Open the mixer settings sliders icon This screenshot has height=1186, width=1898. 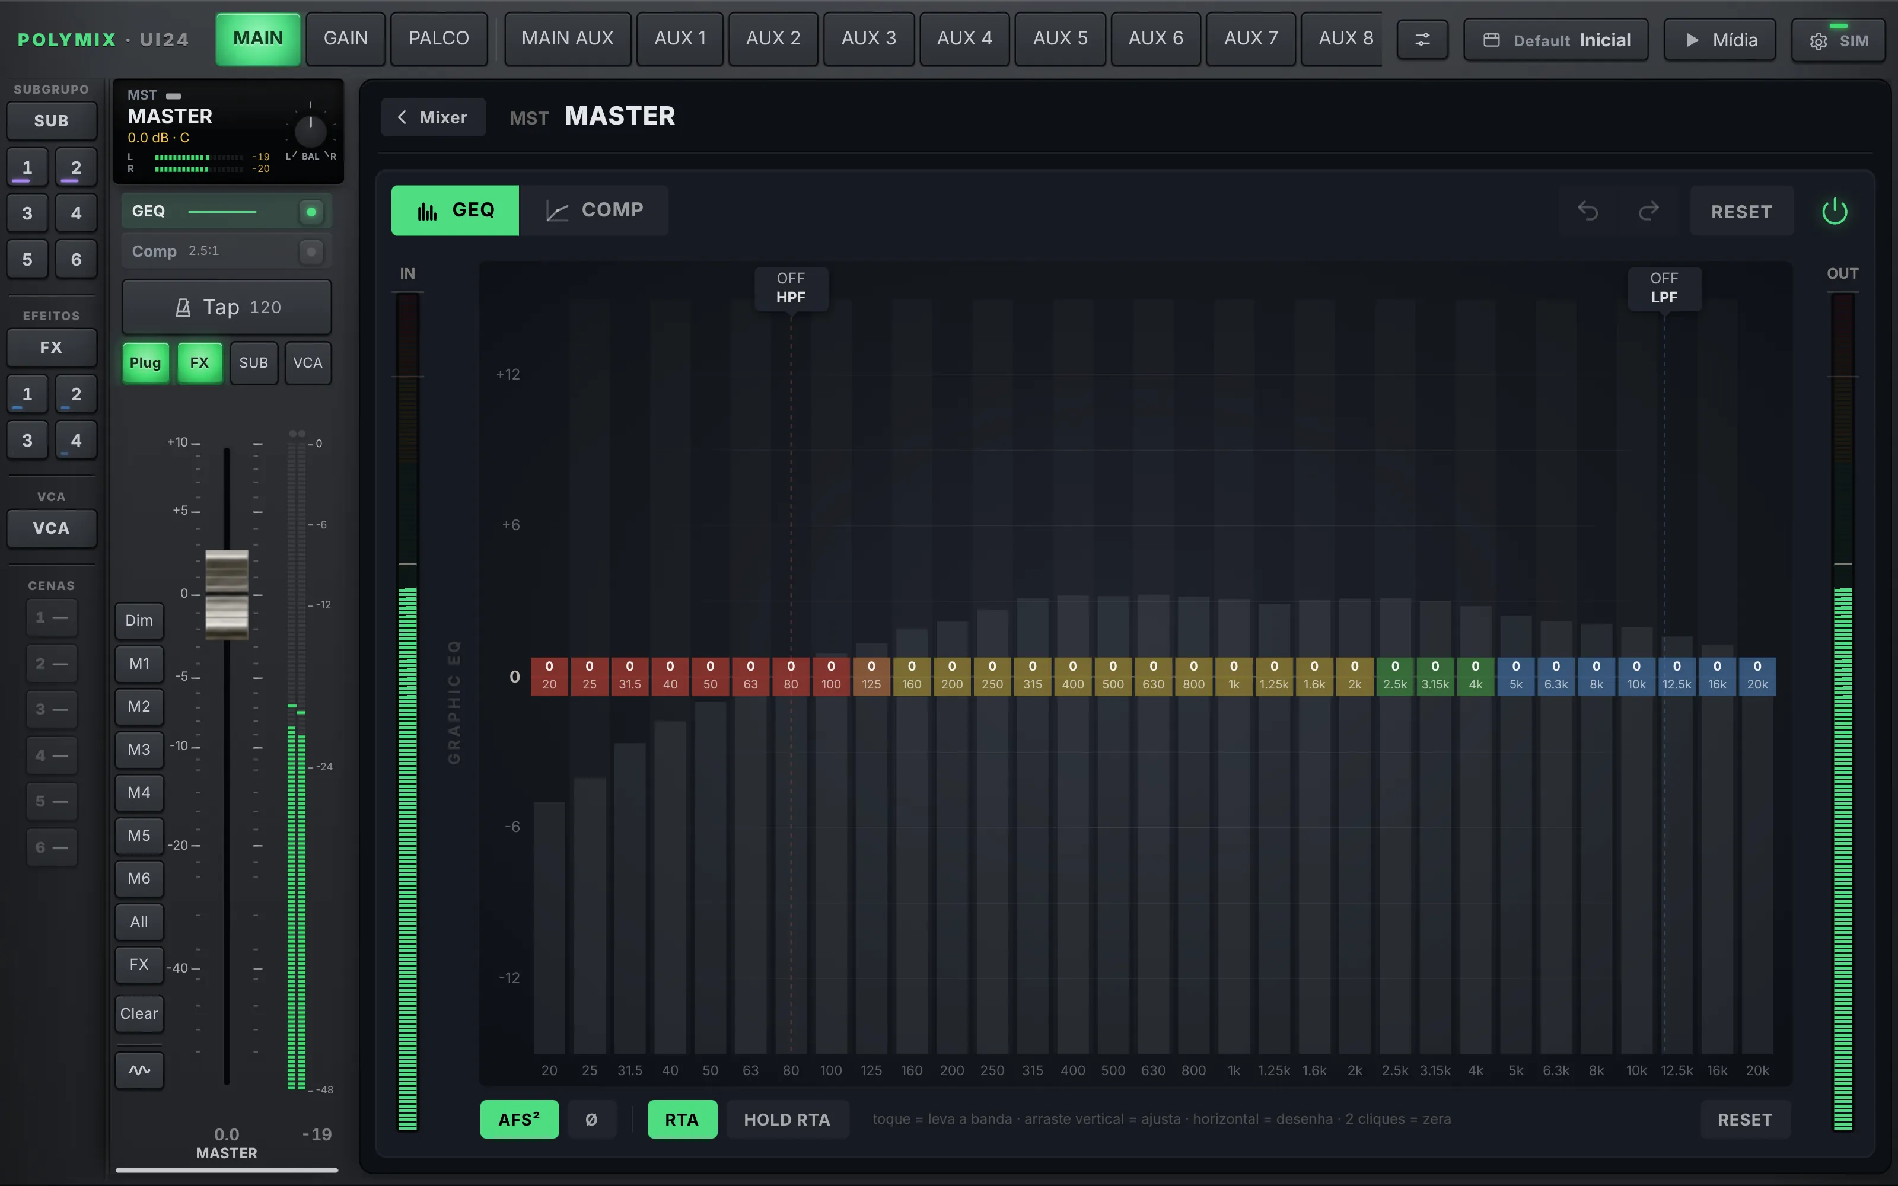1422,39
